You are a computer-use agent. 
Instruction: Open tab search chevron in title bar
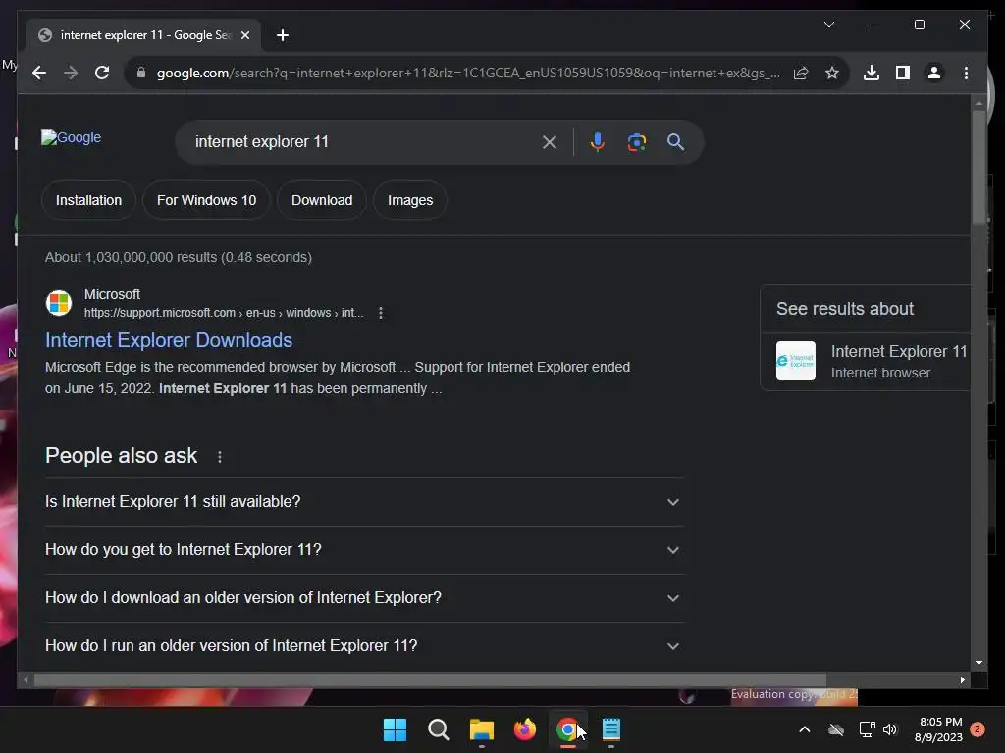(x=828, y=25)
